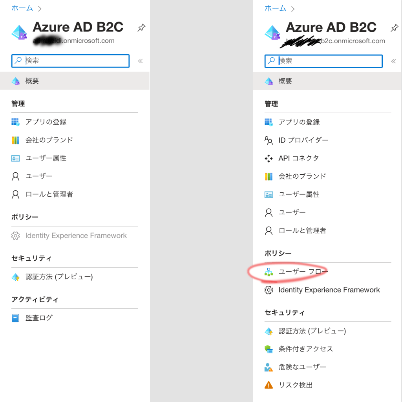Open ユーザー フロー via its circled icon

pos(269,271)
